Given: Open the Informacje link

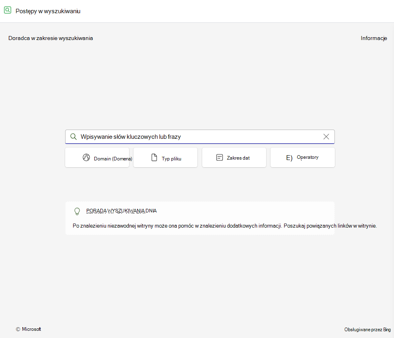Looking at the screenshot, I should 374,38.
